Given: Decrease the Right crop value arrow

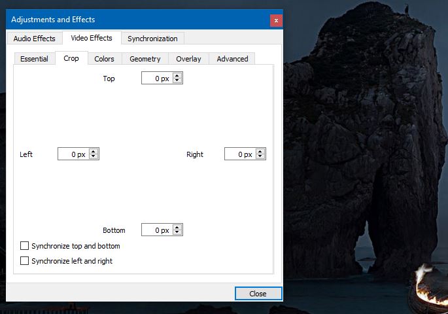Looking at the screenshot, I should [x=260, y=156].
